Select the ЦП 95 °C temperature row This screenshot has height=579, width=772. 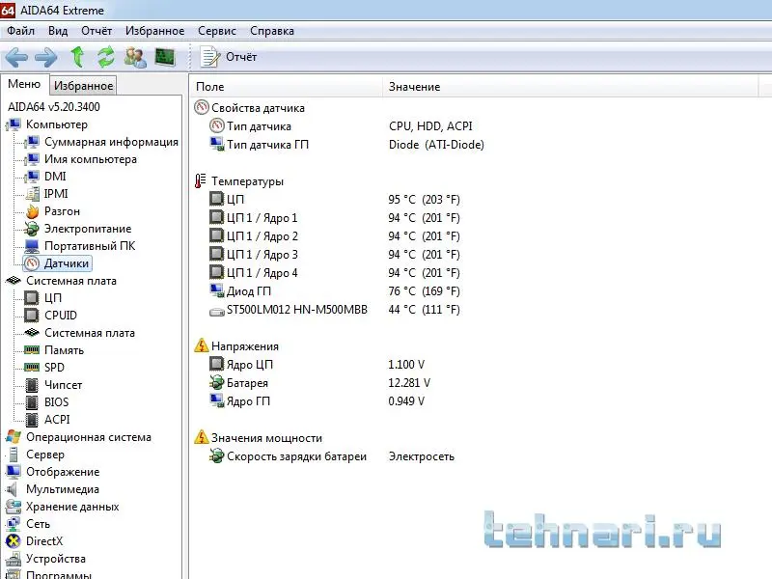(335, 199)
